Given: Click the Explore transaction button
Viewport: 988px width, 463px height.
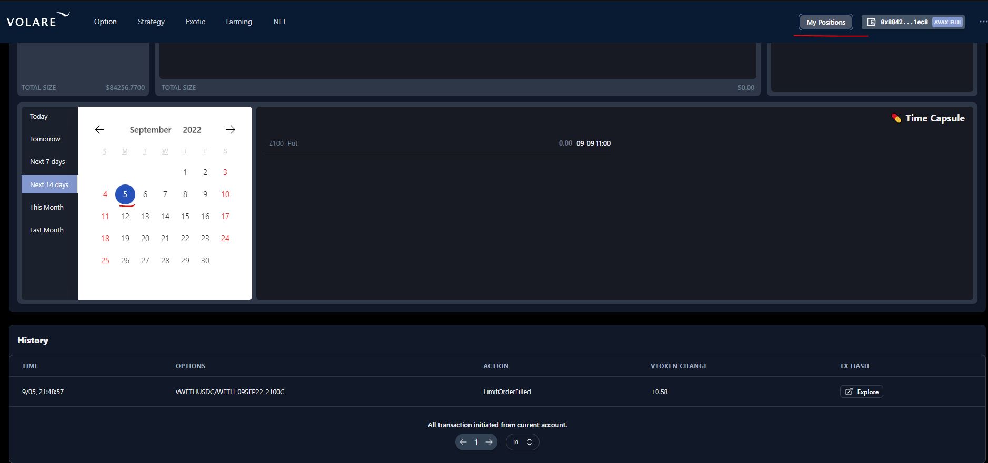Looking at the screenshot, I should [x=861, y=392].
